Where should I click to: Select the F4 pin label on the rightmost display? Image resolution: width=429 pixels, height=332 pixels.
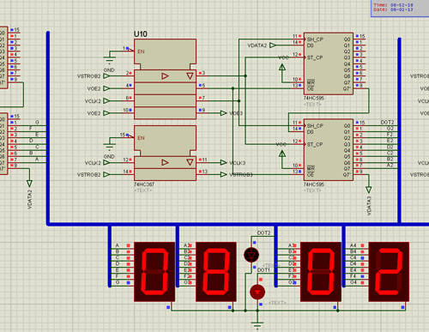click(x=353, y=276)
